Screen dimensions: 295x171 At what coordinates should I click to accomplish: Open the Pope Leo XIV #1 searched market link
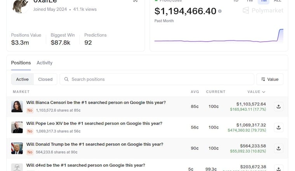click(x=94, y=123)
